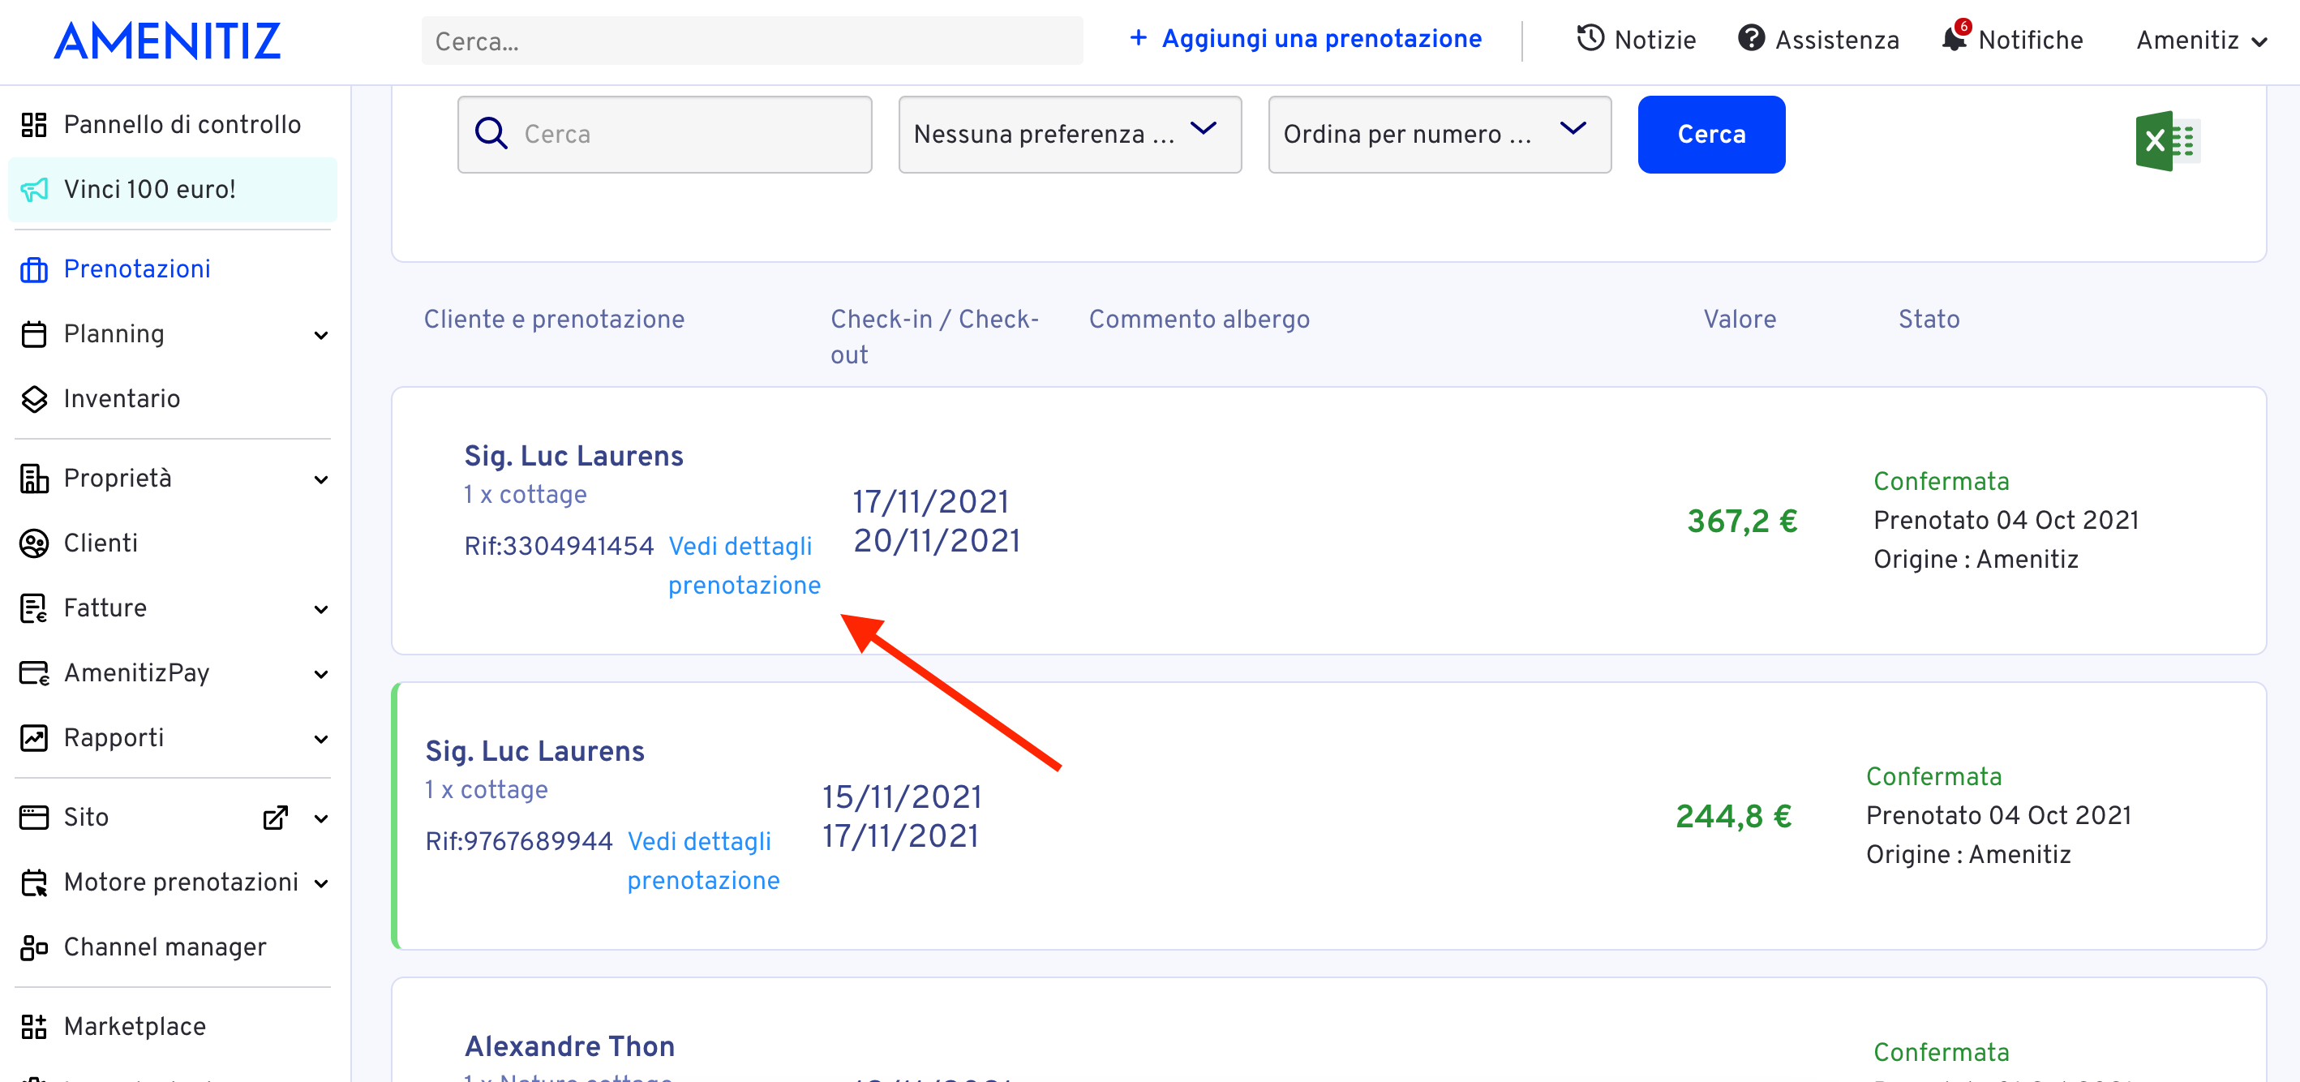Screen dimensions: 2300x1082
Task: Click the Stato column header
Action: pos(1929,320)
